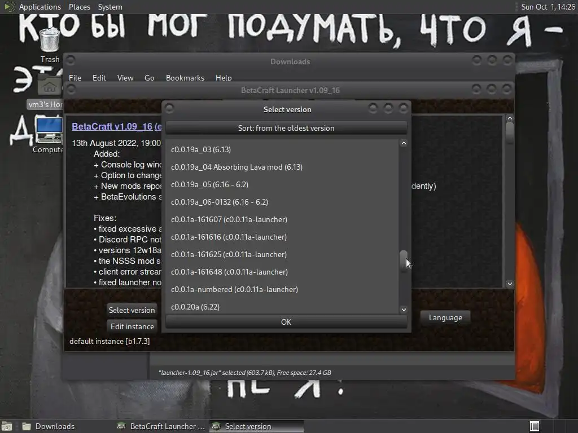Click the changelog panel scrollbar thumb
This screenshot has height=433, width=578.
pos(510,133)
